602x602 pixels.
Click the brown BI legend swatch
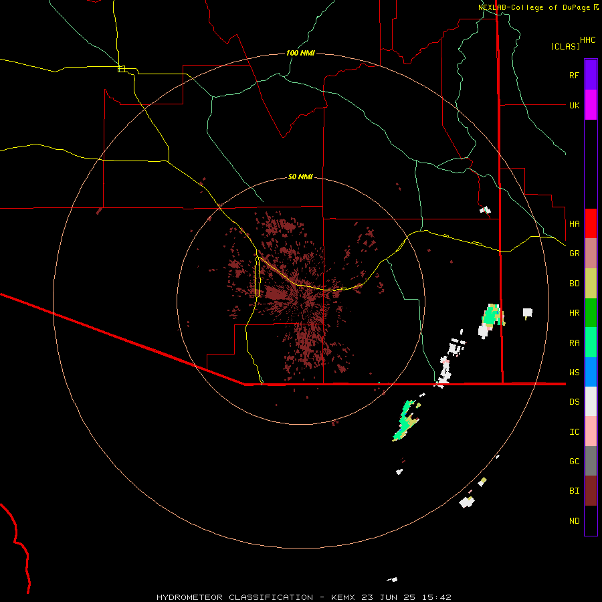[591, 491]
